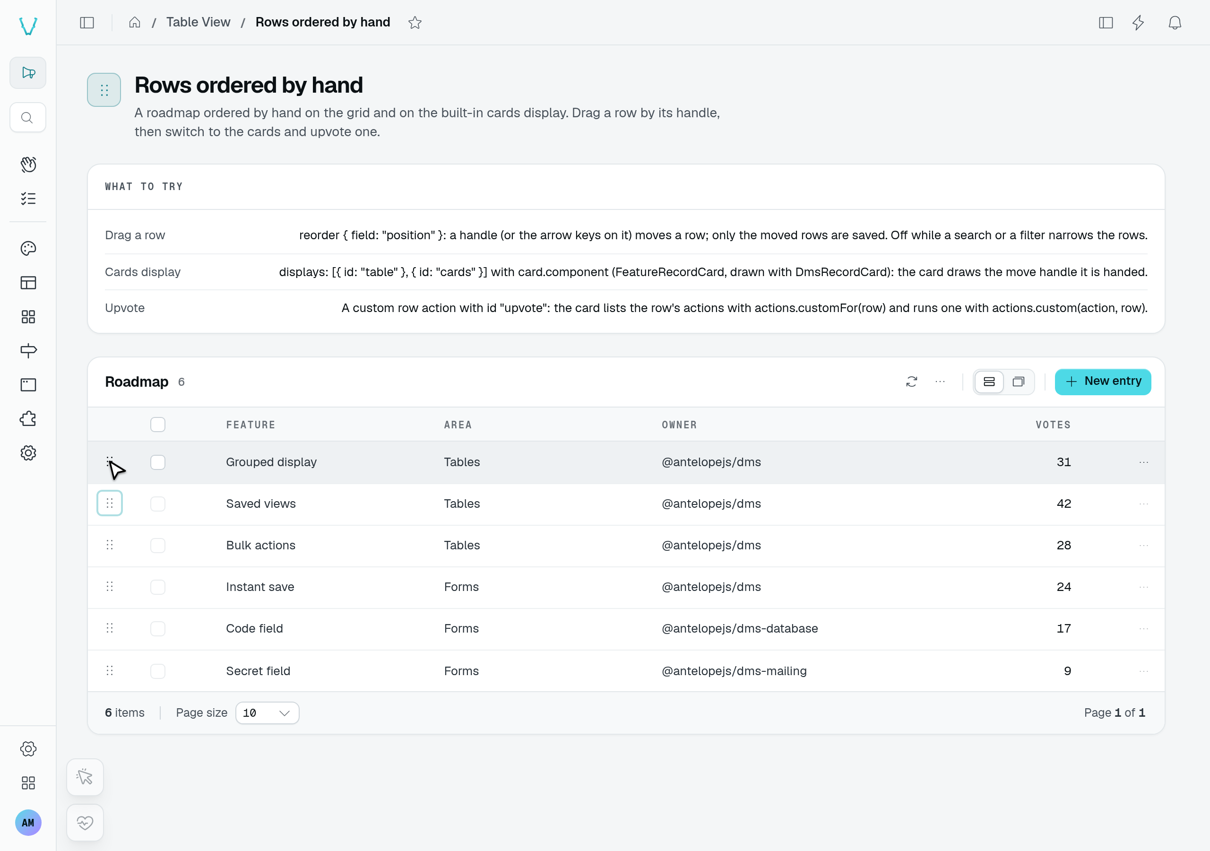Open the table layout sidebar item
The width and height of the screenshot is (1210, 851).
[28, 283]
